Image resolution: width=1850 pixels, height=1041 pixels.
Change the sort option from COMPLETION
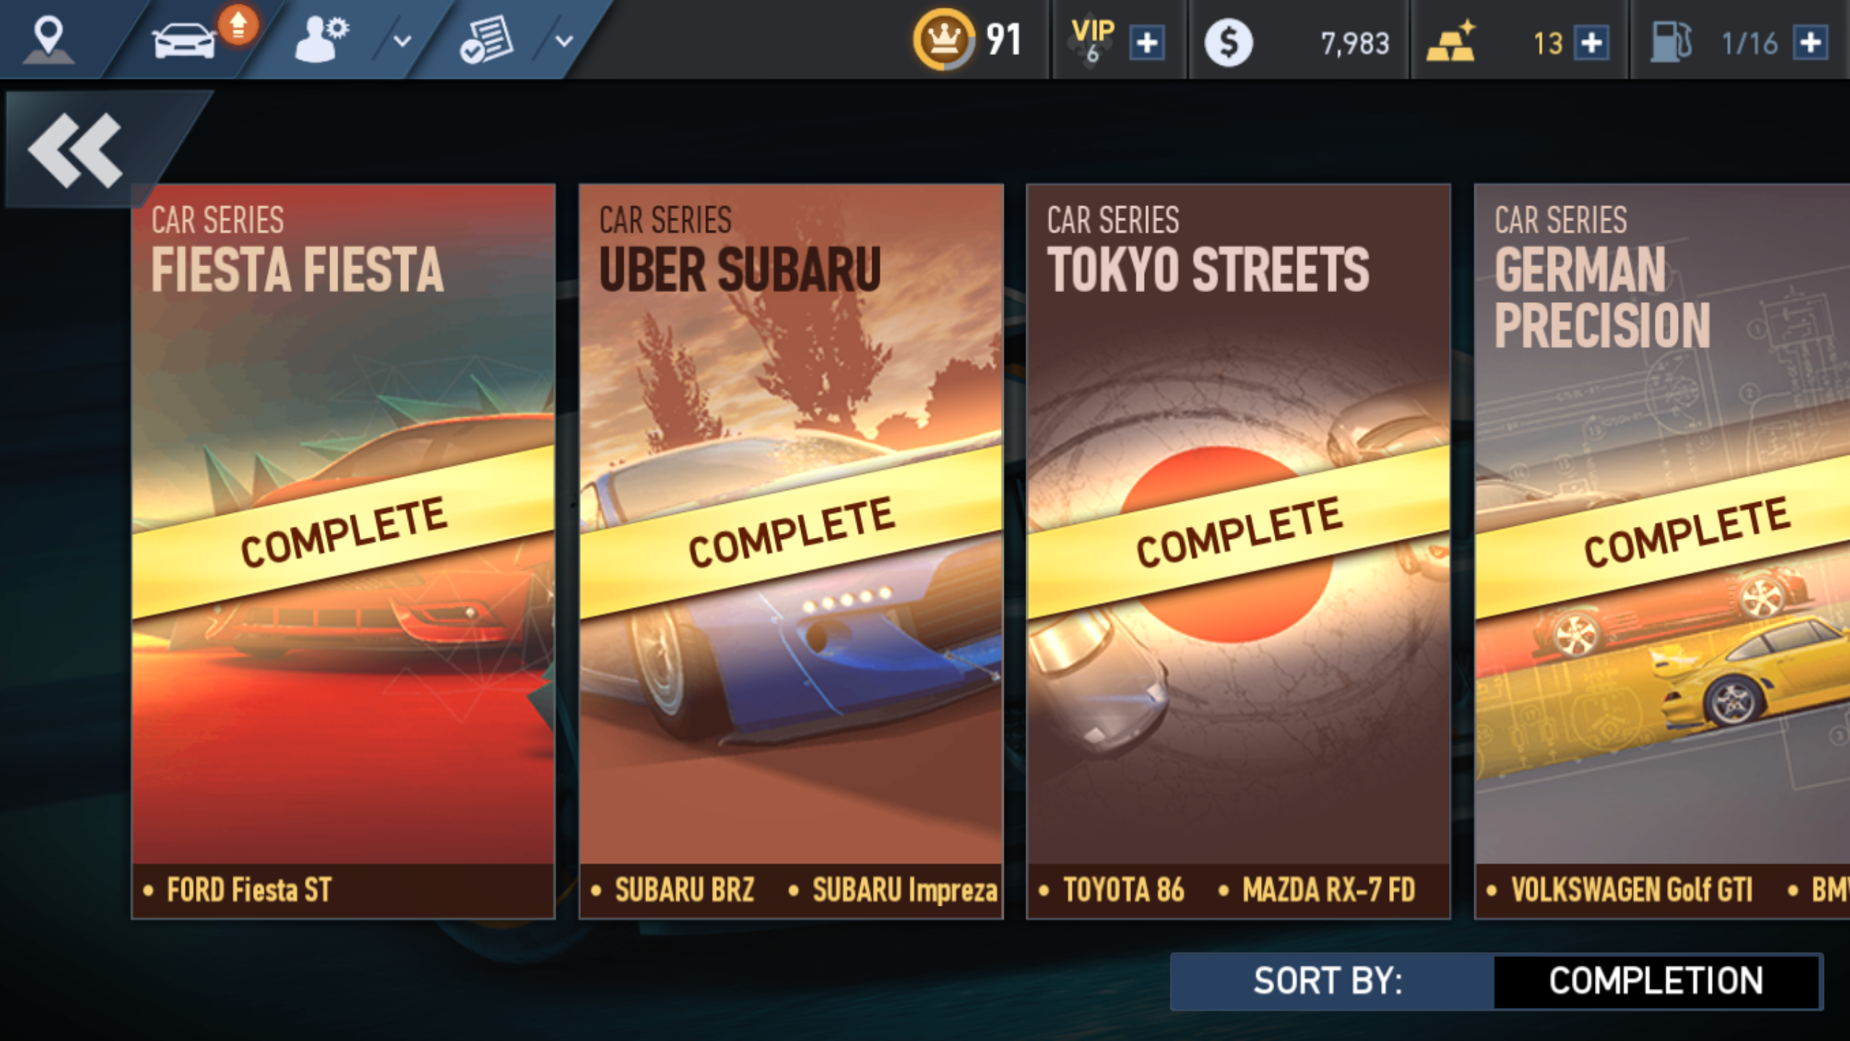[1656, 981]
